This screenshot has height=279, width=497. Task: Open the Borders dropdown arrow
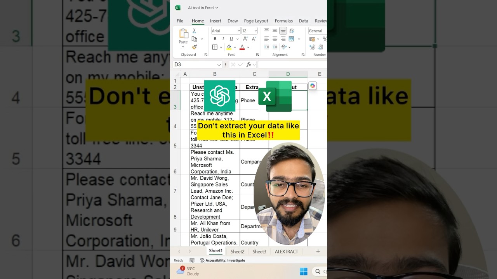(x=221, y=47)
